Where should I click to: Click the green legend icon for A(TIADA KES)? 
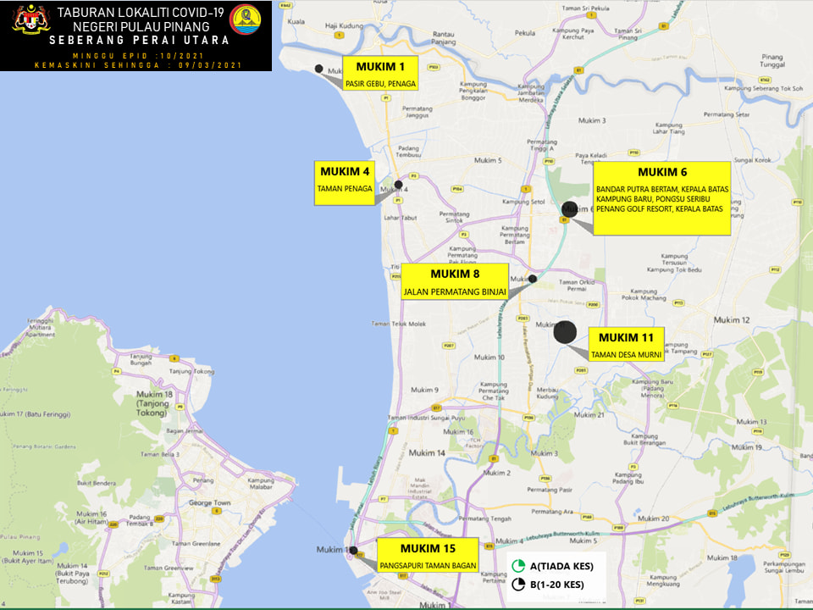[x=518, y=566]
